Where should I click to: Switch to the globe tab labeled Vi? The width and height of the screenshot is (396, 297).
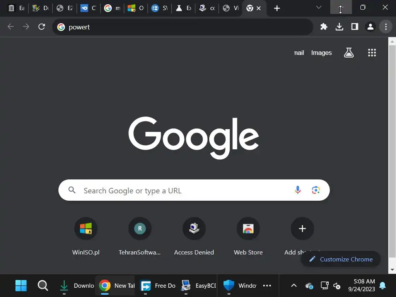click(230, 9)
